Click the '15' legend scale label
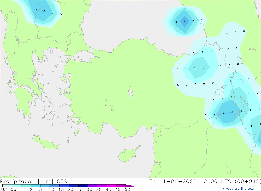Image resolution: width=261 pixels, height=191 pixels. 61,189
